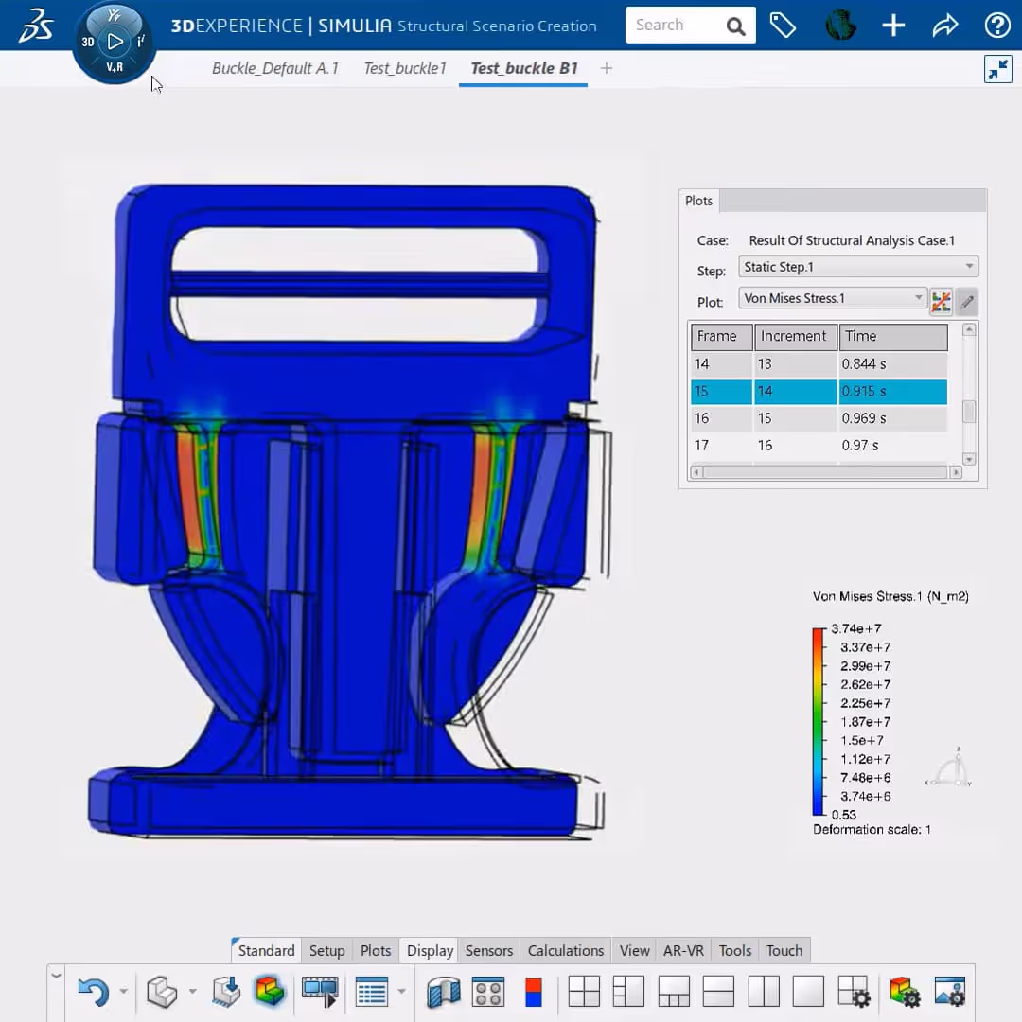Add a new tab with the plus
1022x1022 pixels.
pyautogui.click(x=607, y=68)
